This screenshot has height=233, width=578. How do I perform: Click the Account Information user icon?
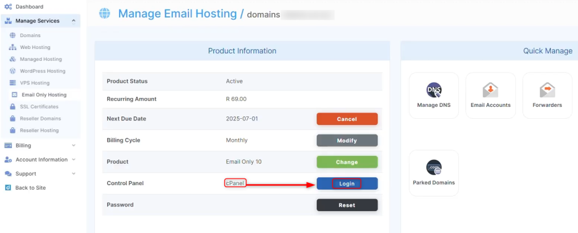(8, 159)
